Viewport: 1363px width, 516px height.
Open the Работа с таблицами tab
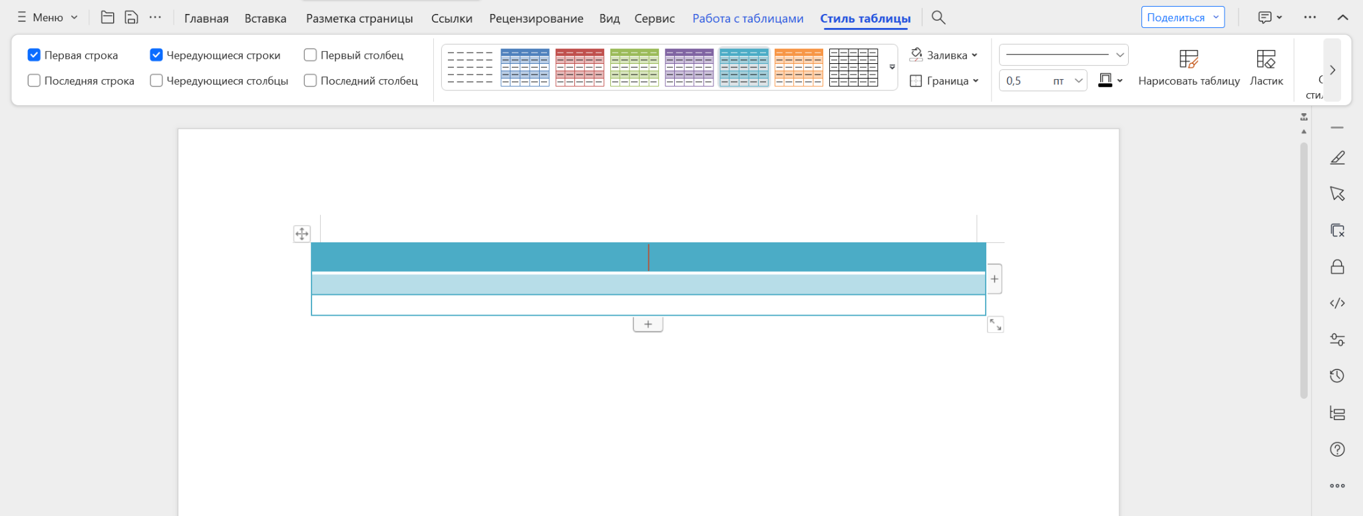pyautogui.click(x=748, y=19)
